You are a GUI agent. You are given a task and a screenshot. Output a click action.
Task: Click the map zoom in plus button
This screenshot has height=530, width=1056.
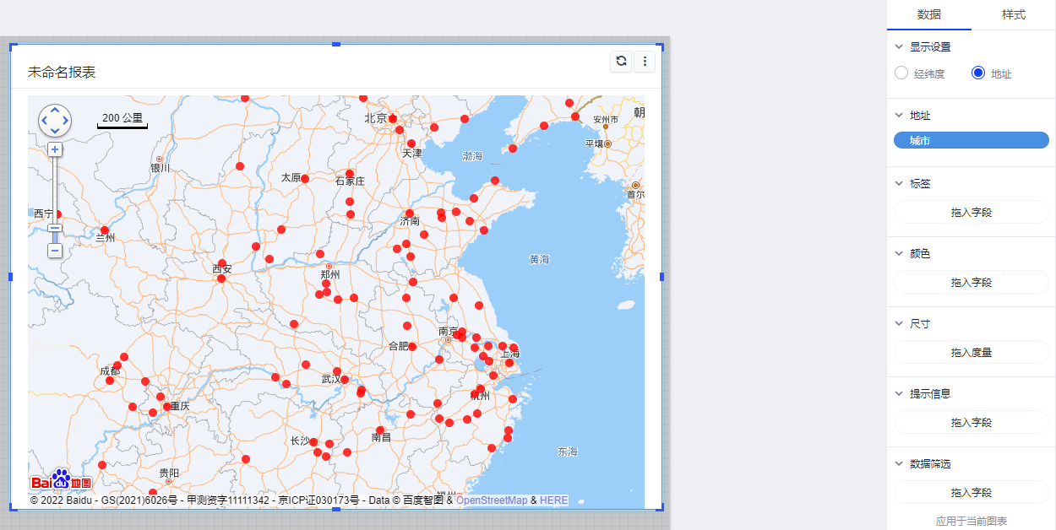pyautogui.click(x=55, y=149)
